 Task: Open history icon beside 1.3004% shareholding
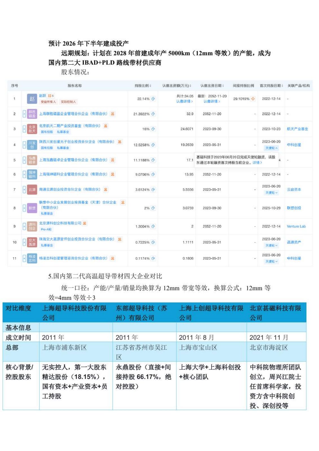[x=153, y=226]
